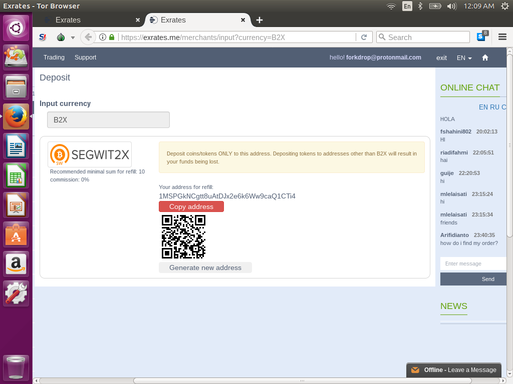This screenshot has height=384, width=513.
Task: Expand the Tor onion dropdown arrow
Action: 73,37
